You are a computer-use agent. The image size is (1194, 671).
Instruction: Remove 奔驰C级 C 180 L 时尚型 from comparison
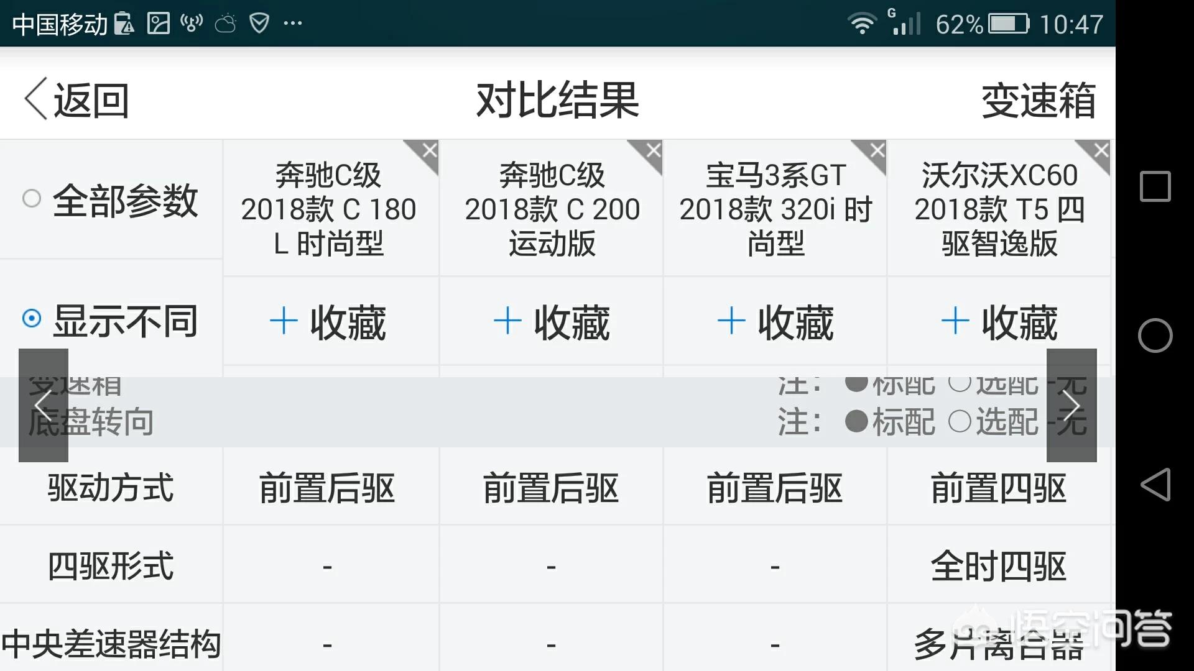click(429, 150)
